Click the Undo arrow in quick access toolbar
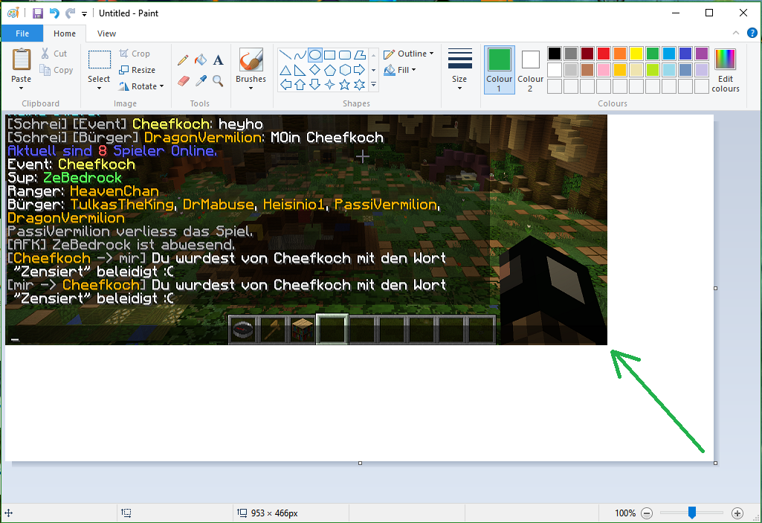The image size is (762, 523). click(x=54, y=13)
